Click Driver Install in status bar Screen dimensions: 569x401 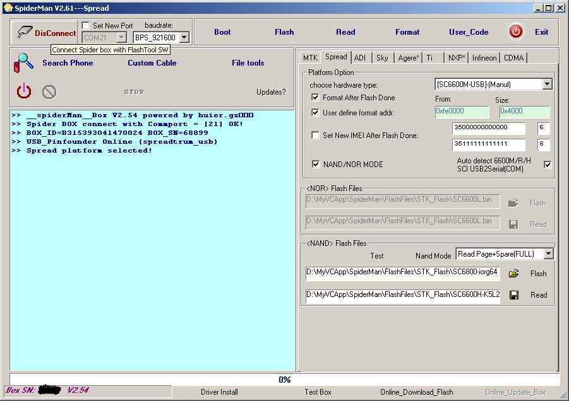point(219,392)
